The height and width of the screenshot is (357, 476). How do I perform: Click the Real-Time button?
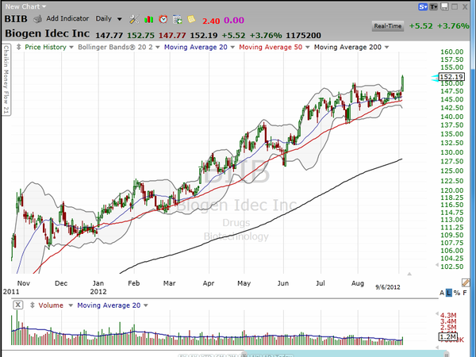388,26
